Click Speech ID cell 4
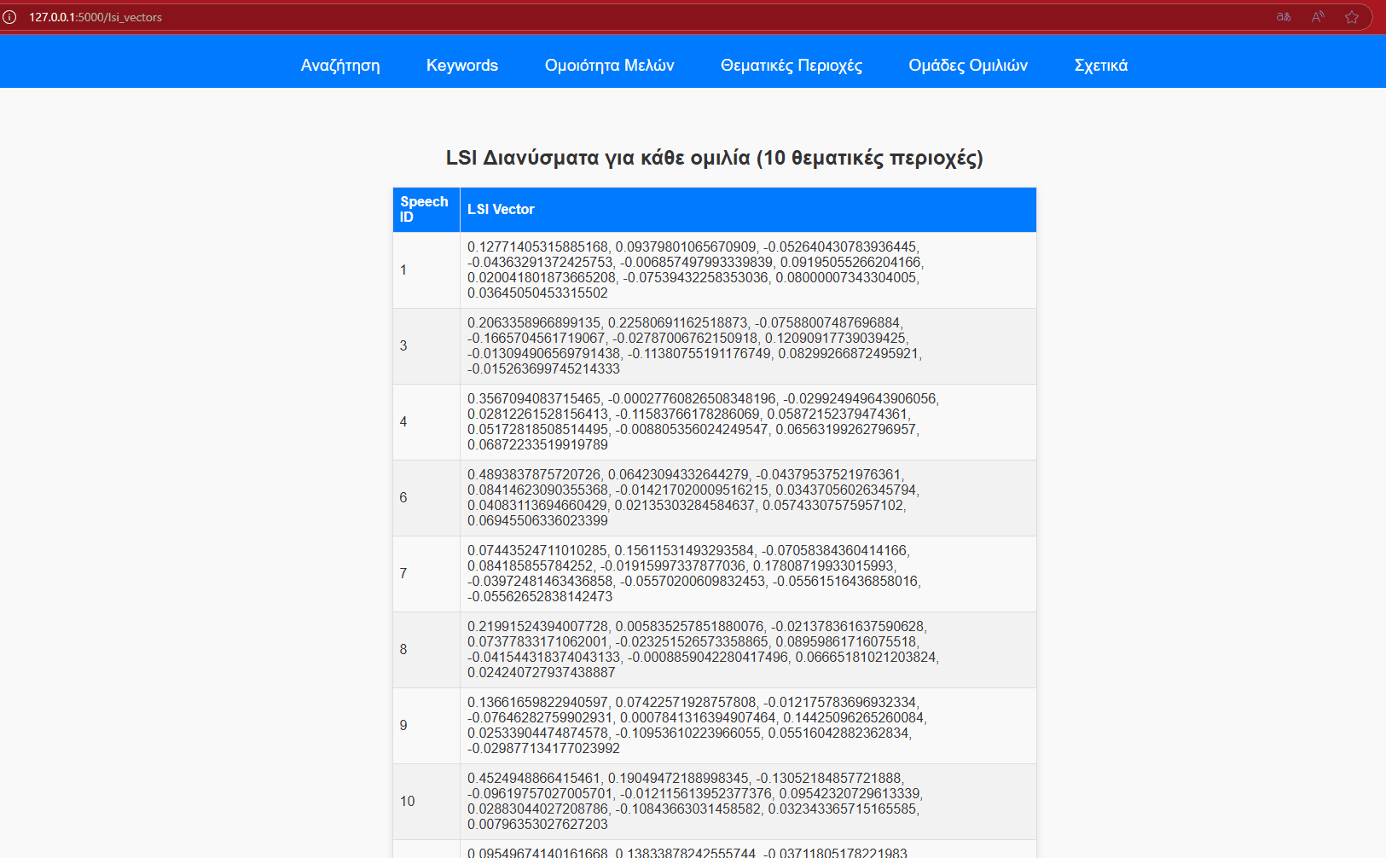This screenshot has width=1386, height=858. [x=426, y=422]
